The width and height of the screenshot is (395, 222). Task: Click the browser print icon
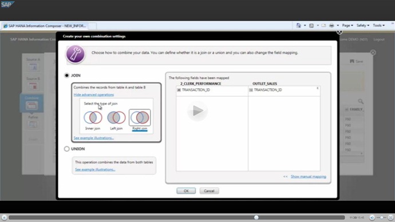coord(331,25)
